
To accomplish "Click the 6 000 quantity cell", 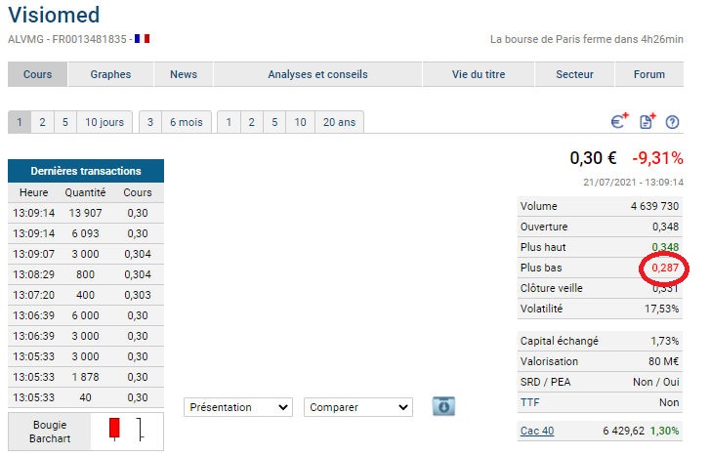I will tap(86, 315).
